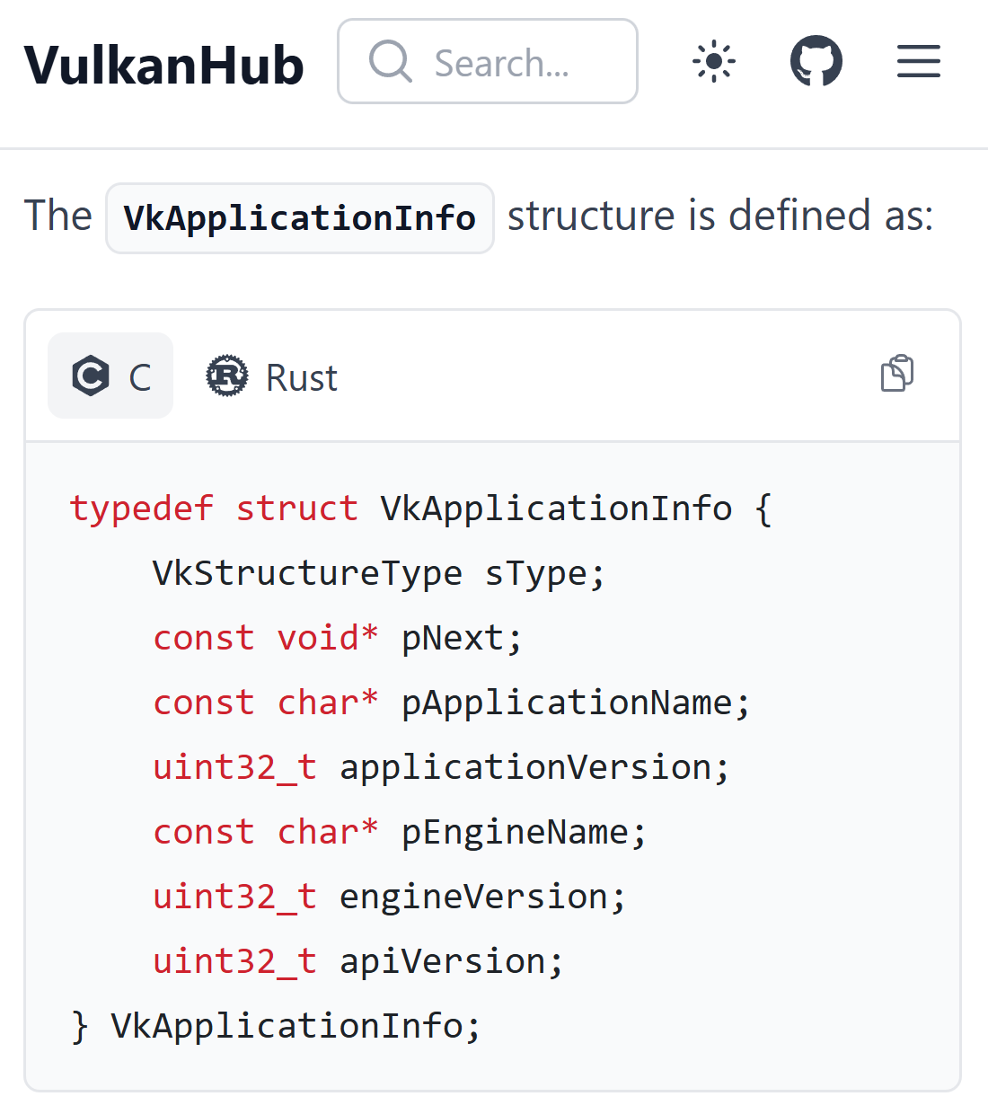This screenshot has height=1114, width=988.
Task: Click the inline VkApplicationInfo code badge
Action: tap(299, 218)
